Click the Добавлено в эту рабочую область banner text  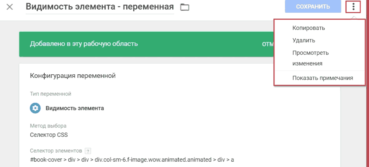click(x=84, y=44)
